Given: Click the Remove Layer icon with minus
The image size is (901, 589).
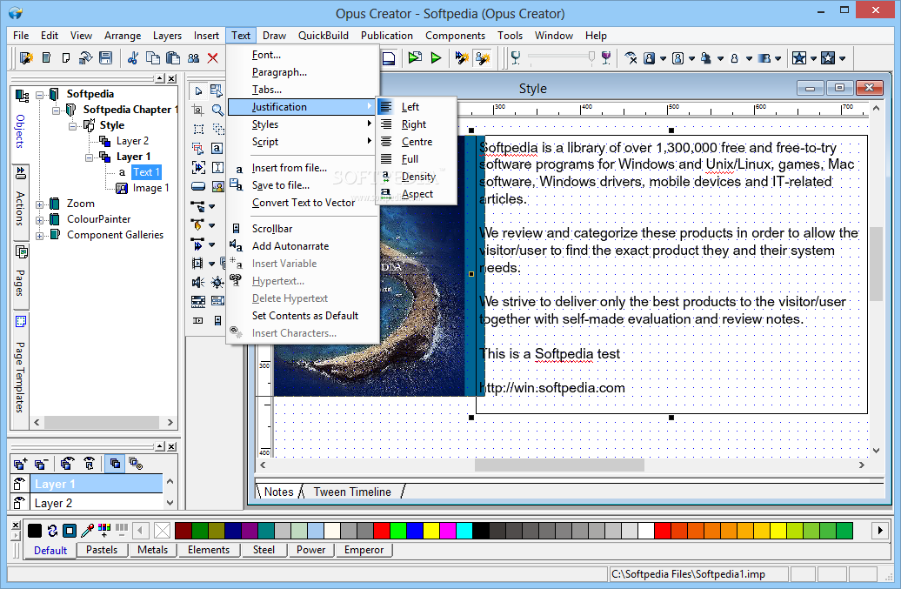Looking at the screenshot, I should pyautogui.click(x=41, y=464).
